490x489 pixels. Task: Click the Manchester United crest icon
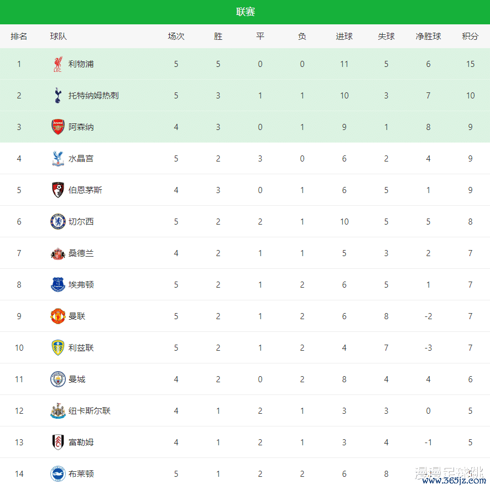(58, 316)
